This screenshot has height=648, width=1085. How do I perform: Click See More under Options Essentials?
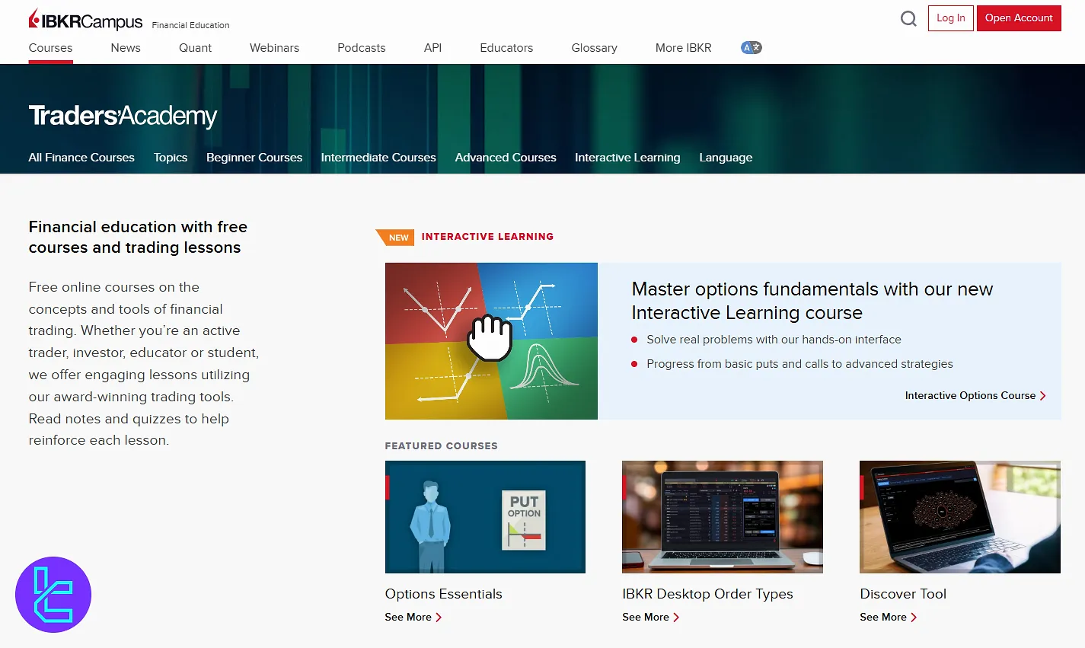[408, 618]
